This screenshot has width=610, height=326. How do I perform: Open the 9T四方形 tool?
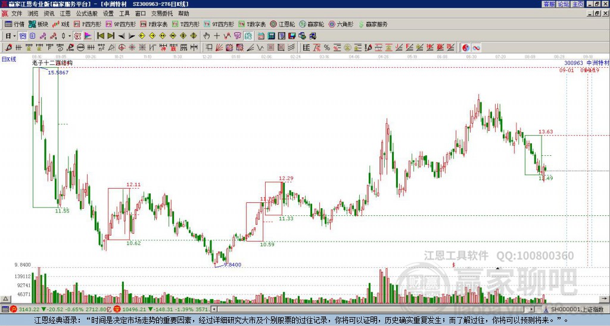[x=219, y=24]
